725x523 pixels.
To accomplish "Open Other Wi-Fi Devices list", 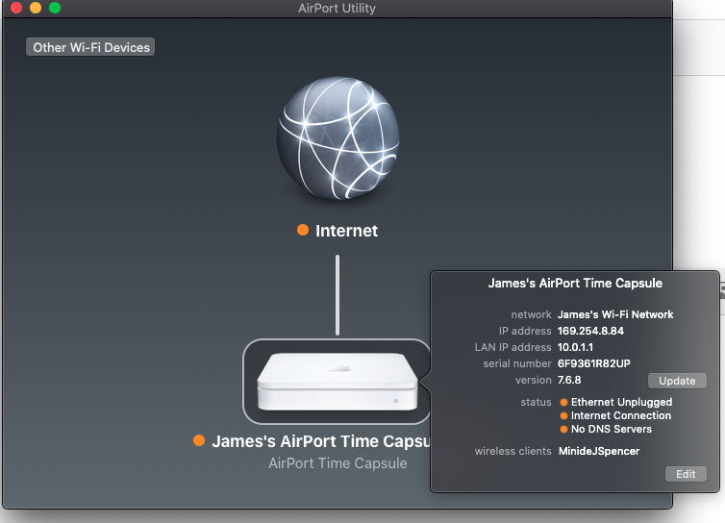I will (x=90, y=47).
